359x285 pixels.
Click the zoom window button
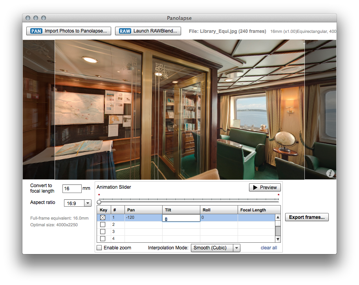pos(44,18)
